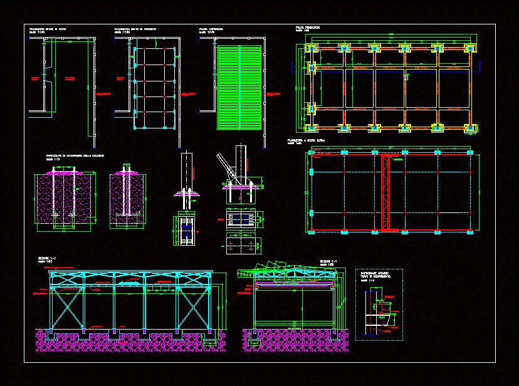The height and width of the screenshot is (386, 519).
Task: Select the dashed-border detail box at bottom right
Action: click(379, 305)
